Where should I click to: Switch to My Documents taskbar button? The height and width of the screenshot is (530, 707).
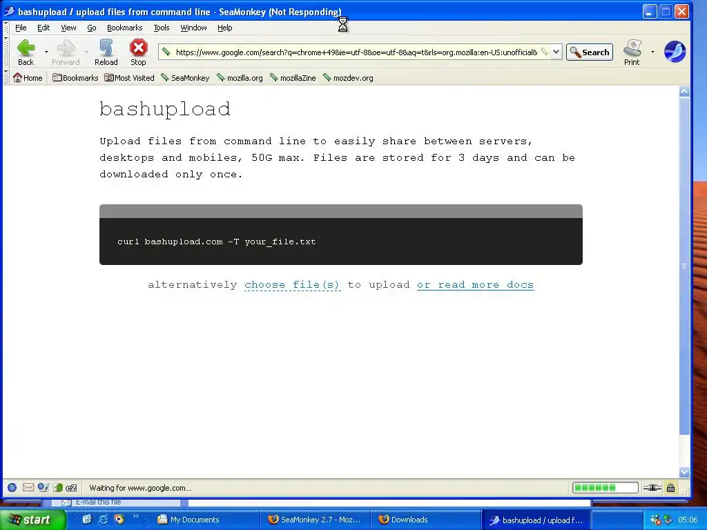(x=207, y=520)
